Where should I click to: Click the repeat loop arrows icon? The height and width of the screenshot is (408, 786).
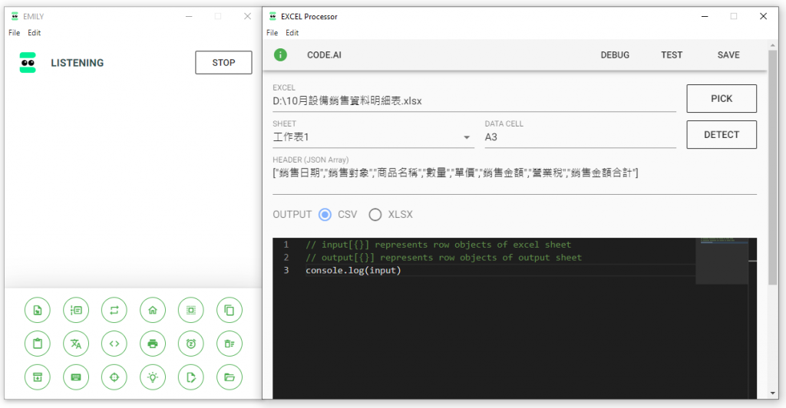pyautogui.click(x=114, y=311)
